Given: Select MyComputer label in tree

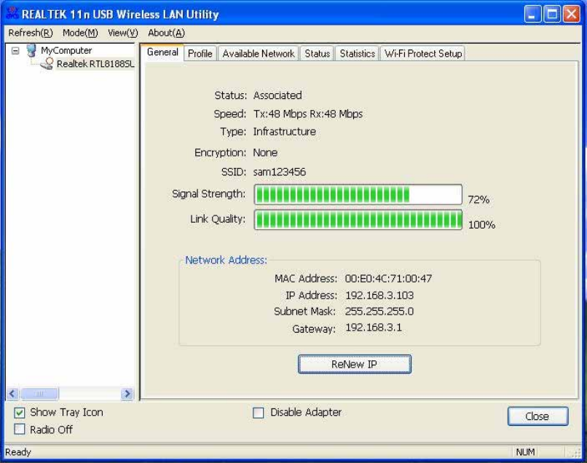Looking at the screenshot, I should (66, 50).
